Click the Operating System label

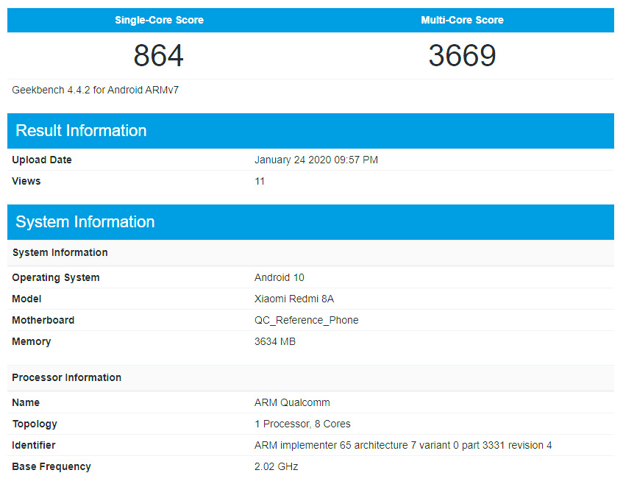click(x=56, y=277)
